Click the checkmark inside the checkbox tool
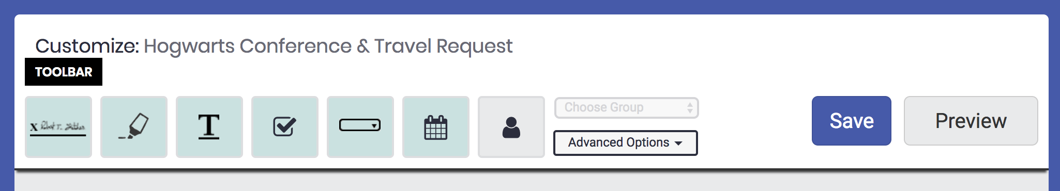This screenshot has height=191, width=1060. point(286,125)
